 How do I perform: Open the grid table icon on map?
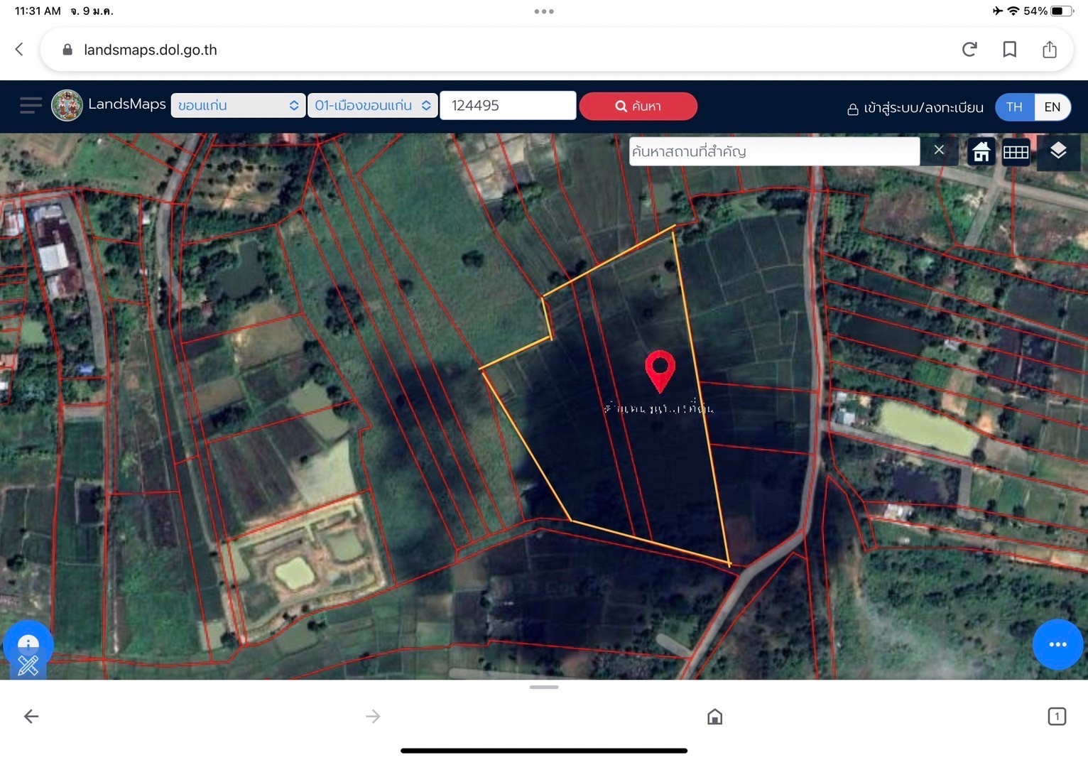point(1016,151)
